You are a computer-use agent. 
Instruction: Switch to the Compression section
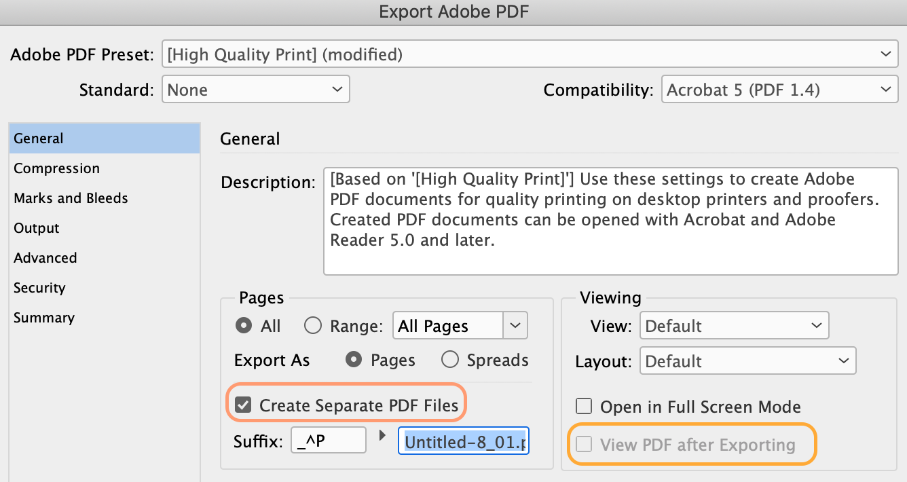pyautogui.click(x=57, y=168)
